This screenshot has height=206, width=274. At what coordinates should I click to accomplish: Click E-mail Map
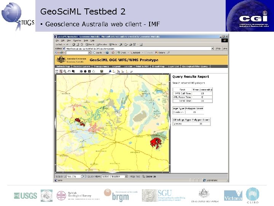click(158, 66)
